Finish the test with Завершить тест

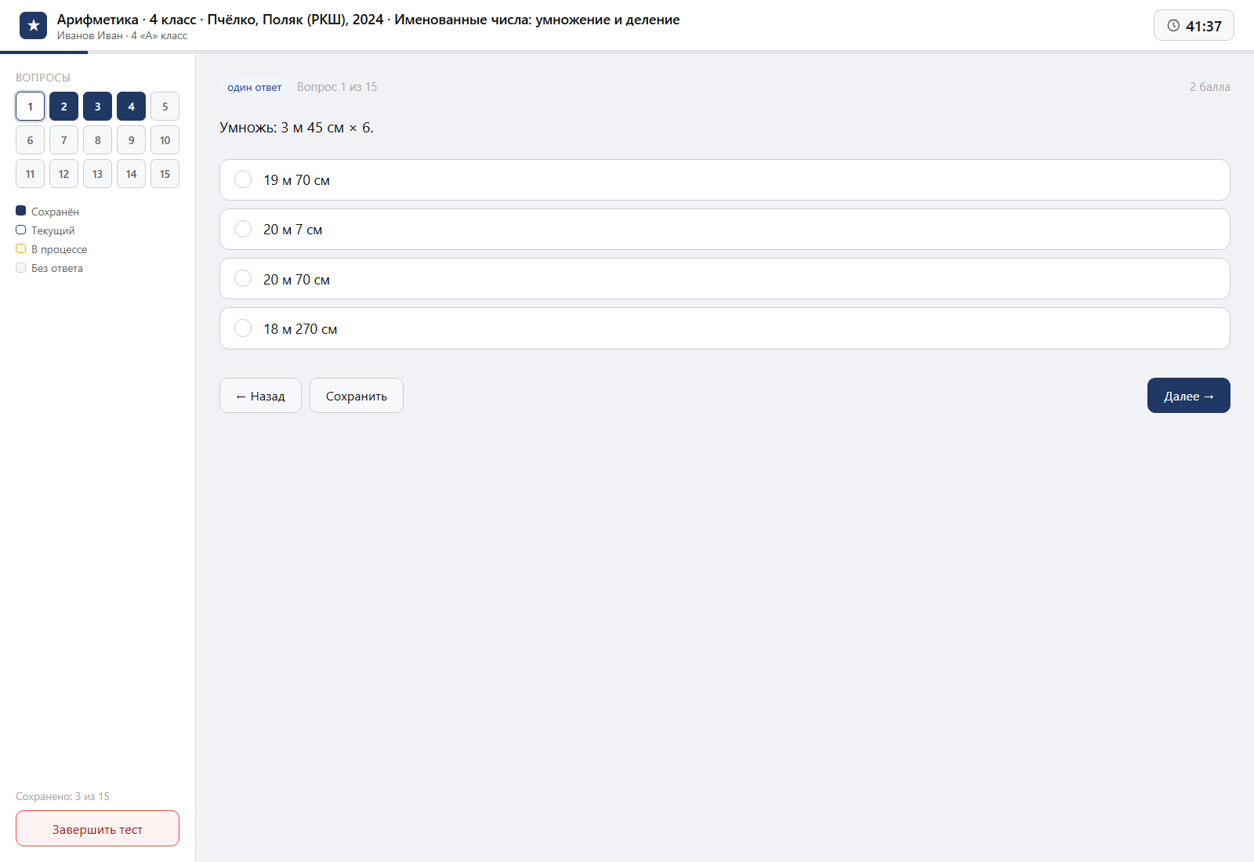point(97,829)
